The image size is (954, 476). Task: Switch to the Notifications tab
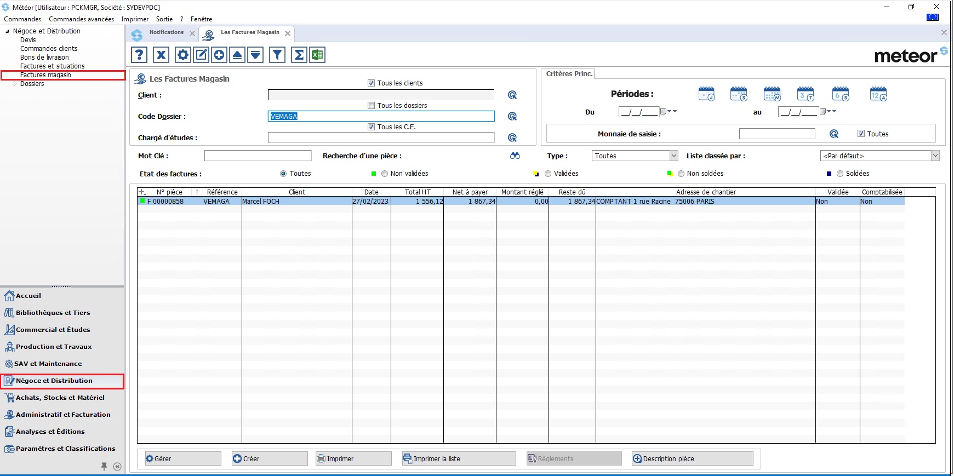166,32
